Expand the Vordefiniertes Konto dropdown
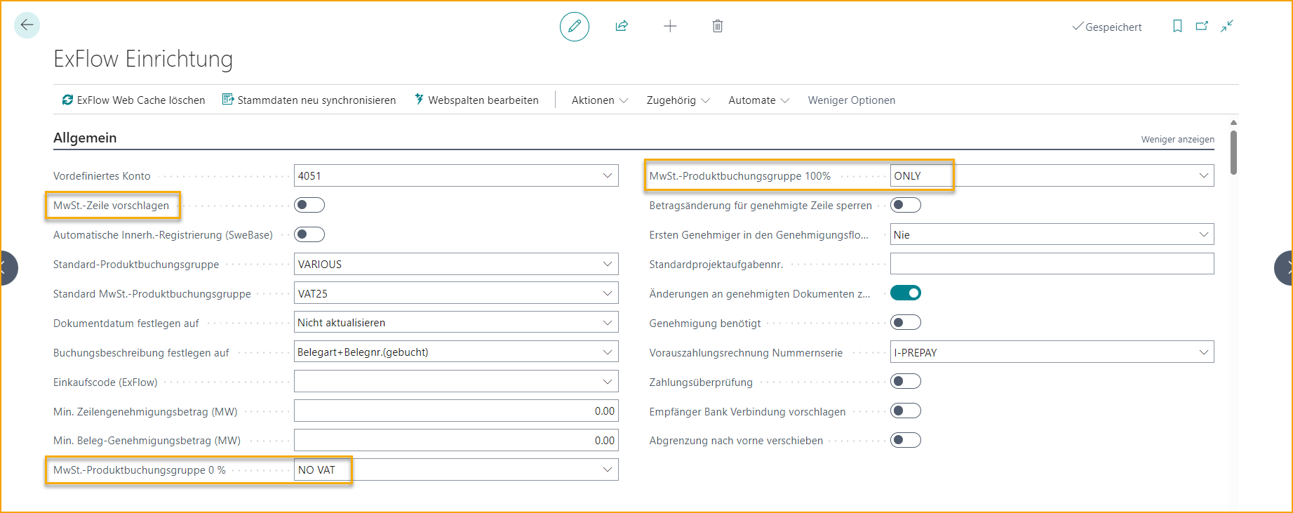This screenshot has height=513, width=1293. 608,175
